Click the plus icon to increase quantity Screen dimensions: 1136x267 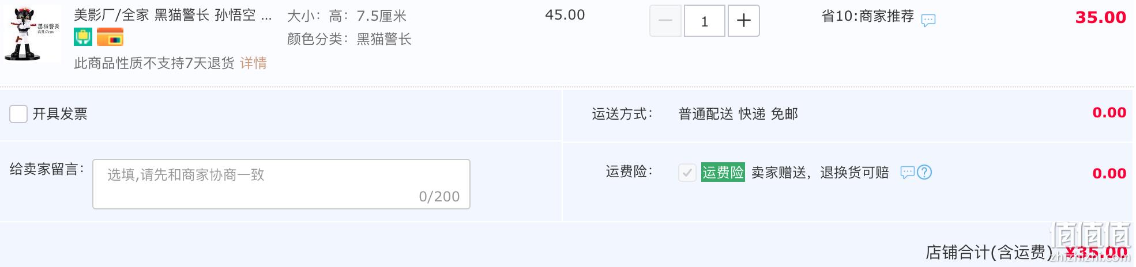744,21
